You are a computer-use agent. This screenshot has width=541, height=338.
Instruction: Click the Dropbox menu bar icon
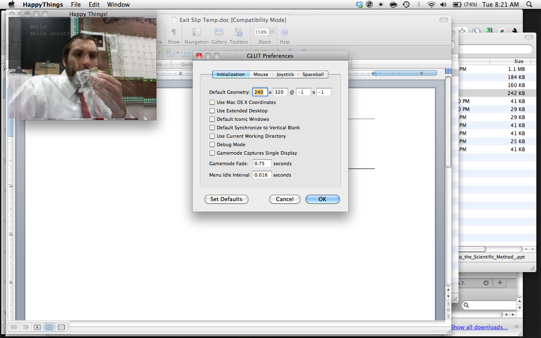point(359,5)
